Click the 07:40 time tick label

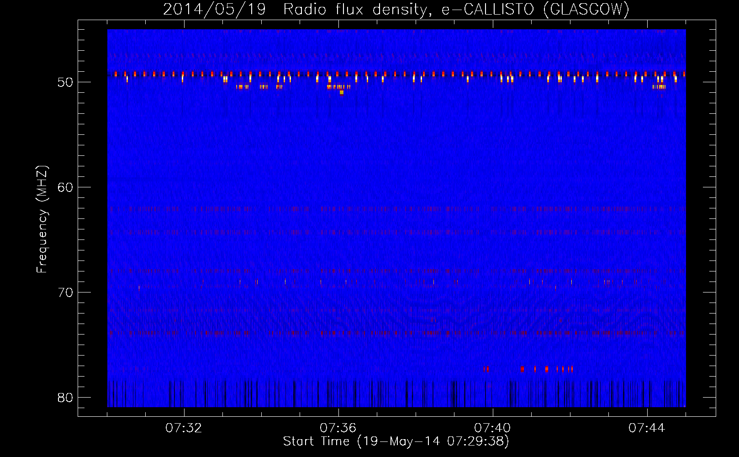pos(492,428)
